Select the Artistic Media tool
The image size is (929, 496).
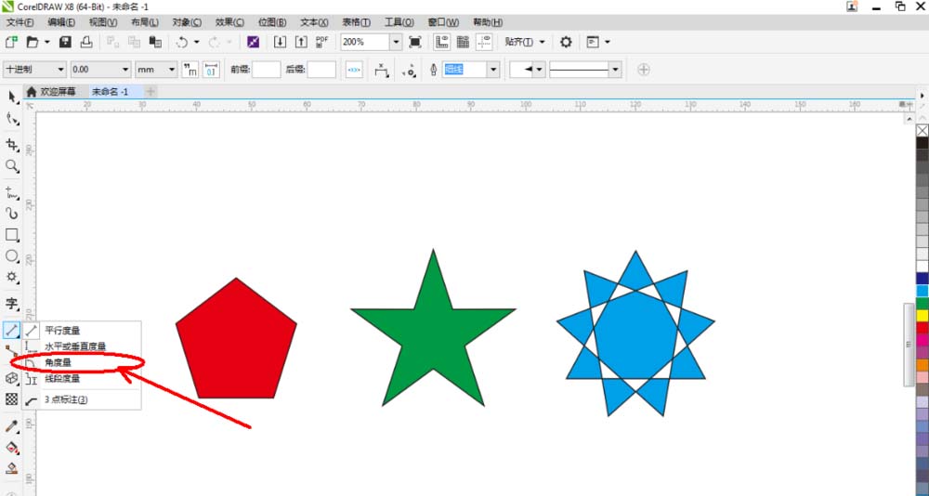[x=12, y=214]
